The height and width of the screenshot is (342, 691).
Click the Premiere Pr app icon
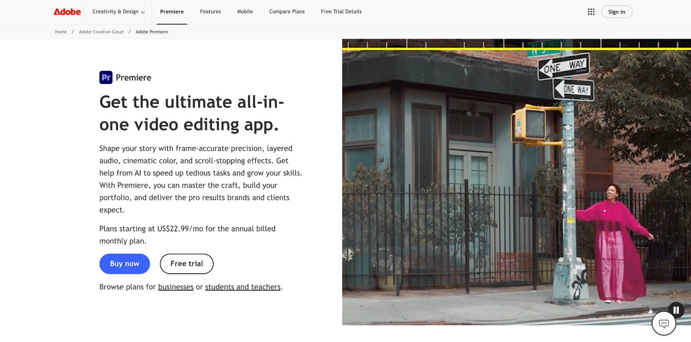pos(106,78)
